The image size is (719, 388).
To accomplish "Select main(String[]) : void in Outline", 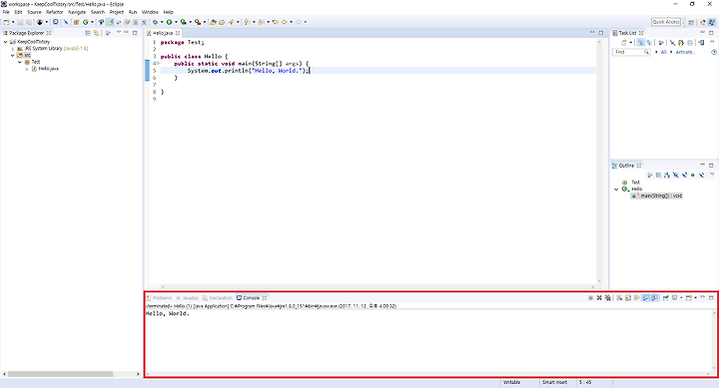I will (657, 195).
